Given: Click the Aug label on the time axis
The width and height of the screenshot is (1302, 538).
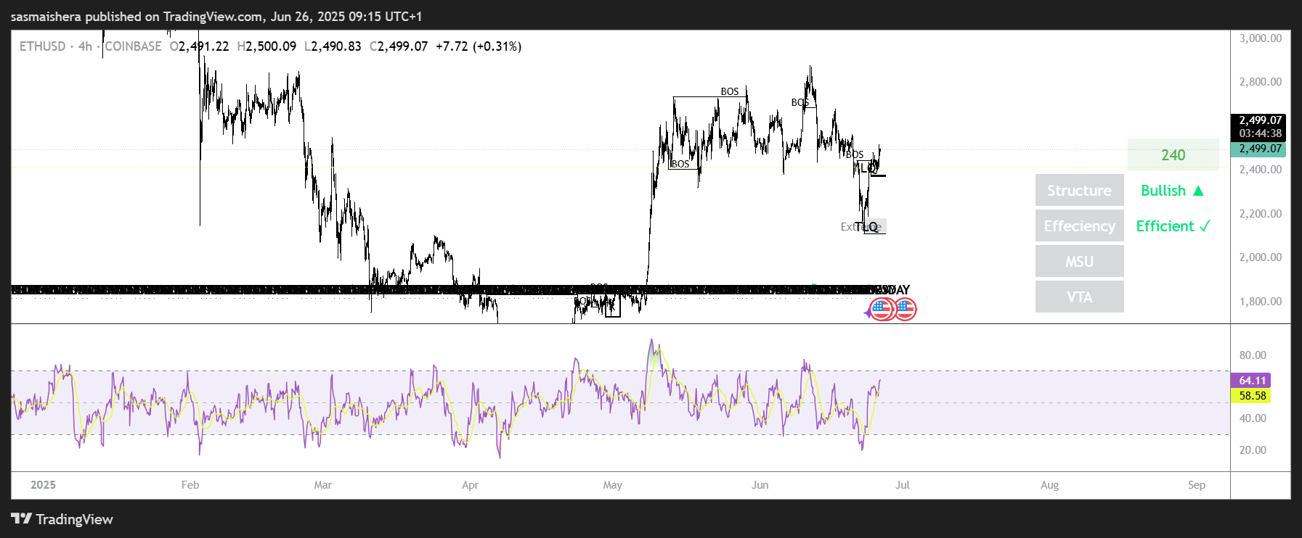Looking at the screenshot, I should [1049, 485].
